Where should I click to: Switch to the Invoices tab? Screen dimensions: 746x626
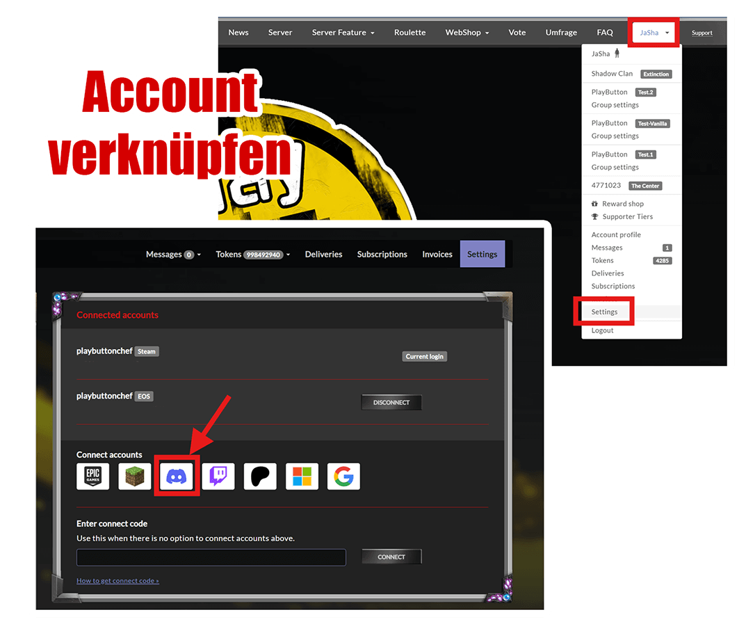(437, 254)
